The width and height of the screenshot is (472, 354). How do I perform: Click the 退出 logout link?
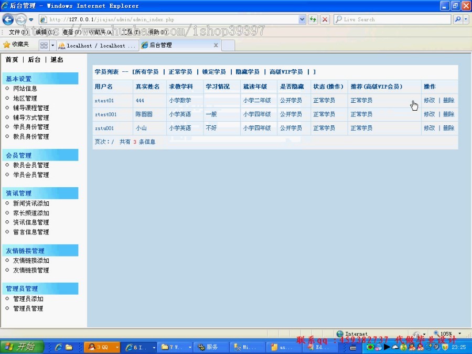(x=57, y=60)
